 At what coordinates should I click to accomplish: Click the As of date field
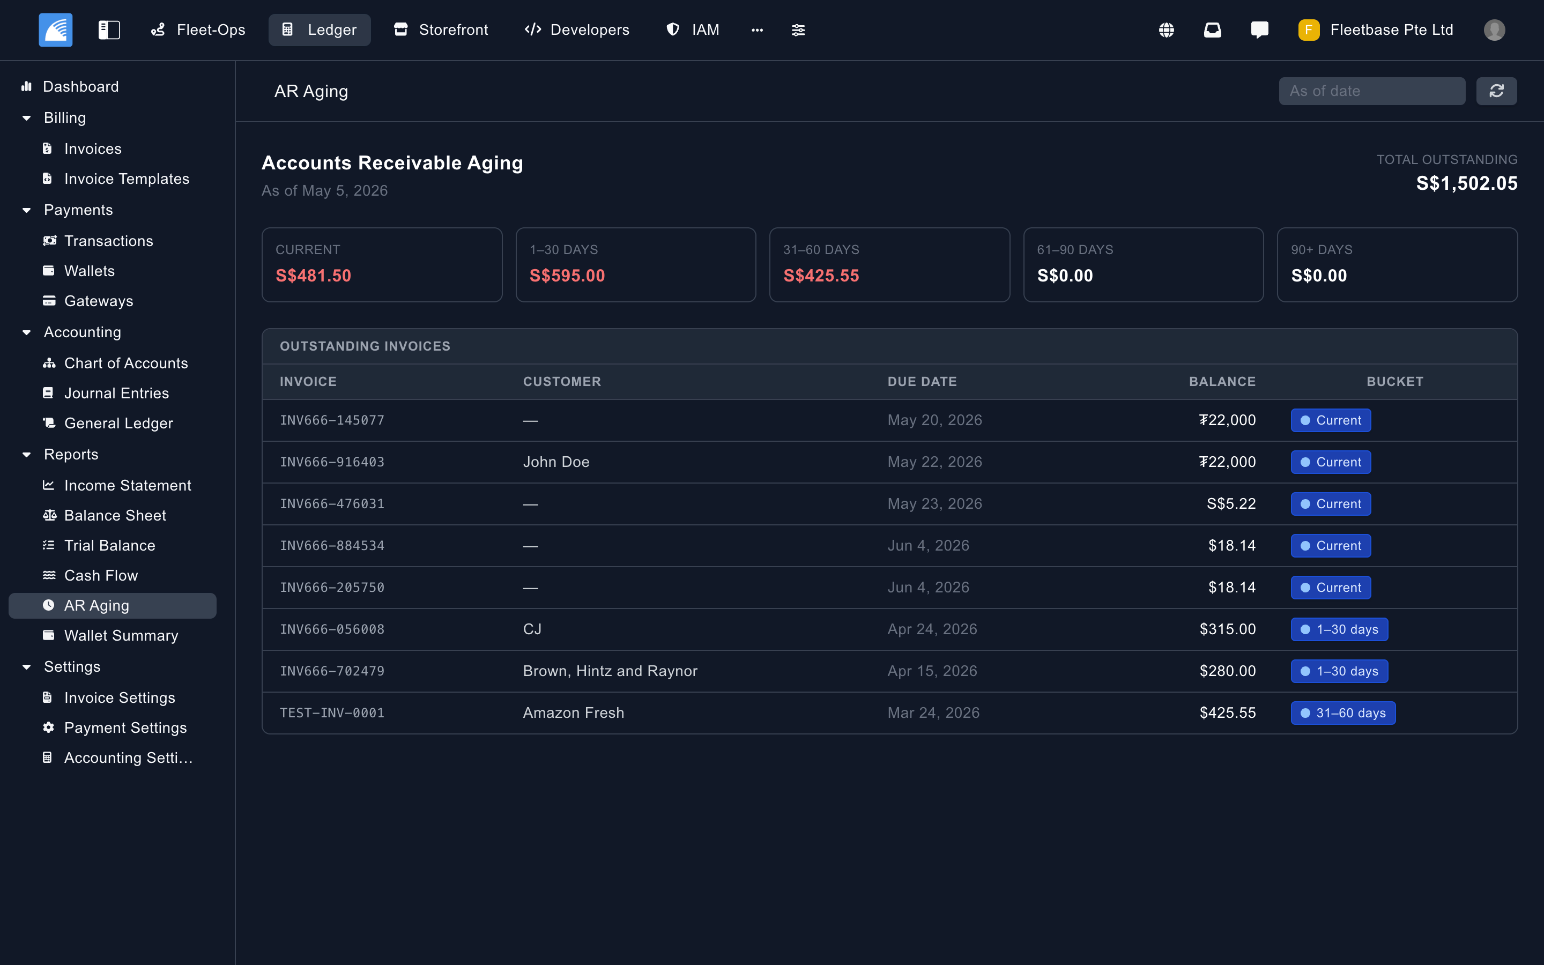(1372, 91)
